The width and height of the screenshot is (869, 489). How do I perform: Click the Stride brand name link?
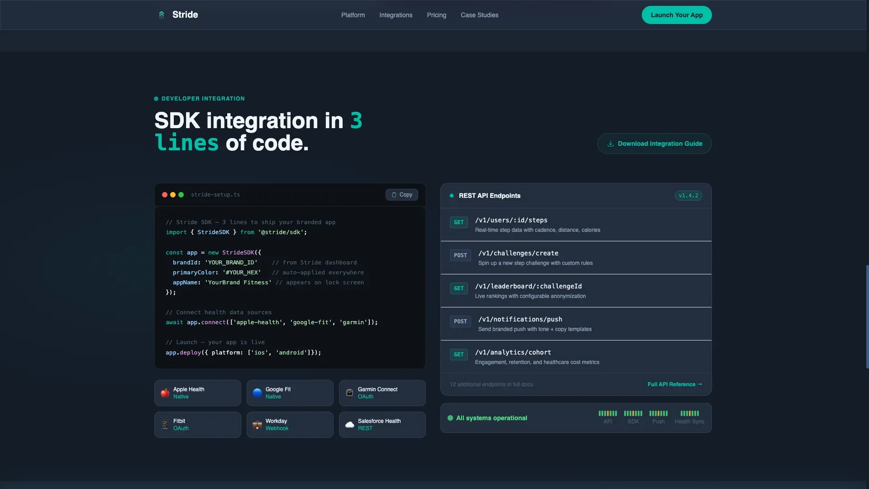185,15
